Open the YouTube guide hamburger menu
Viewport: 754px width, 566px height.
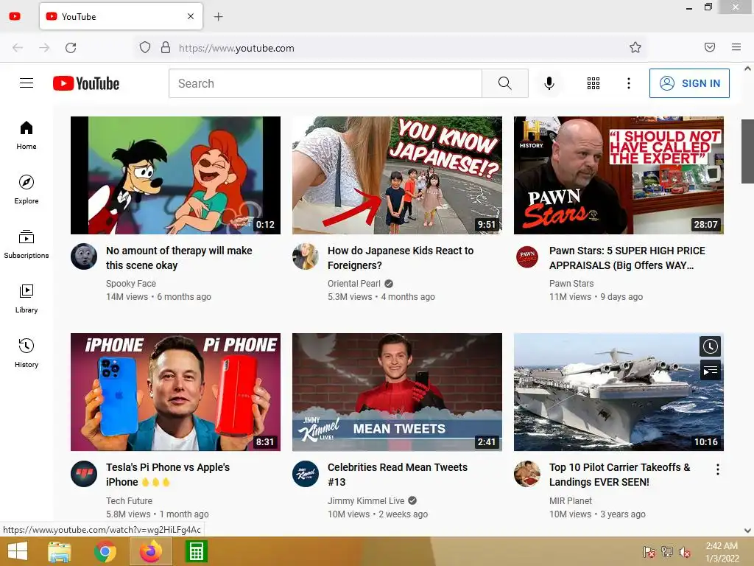coord(27,83)
